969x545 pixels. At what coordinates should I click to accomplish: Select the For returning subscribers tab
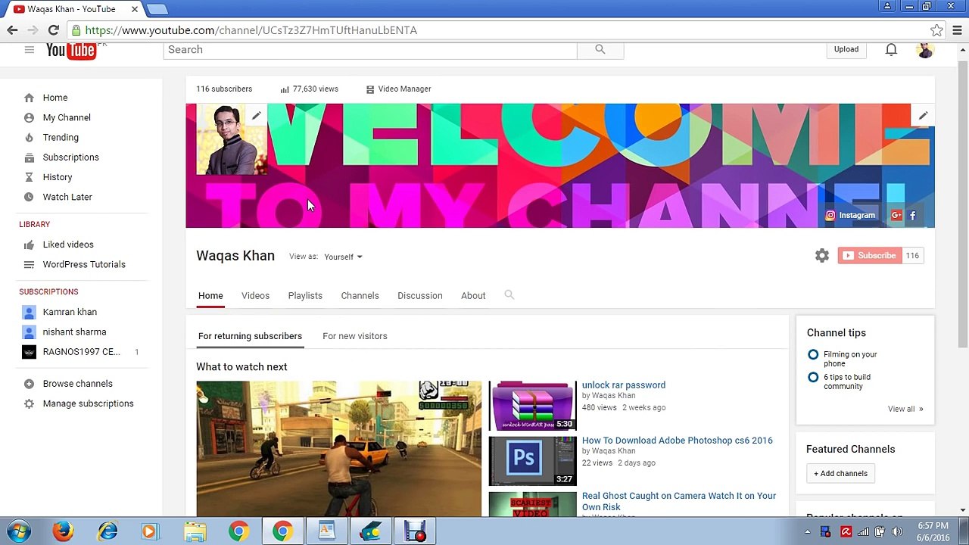[250, 336]
